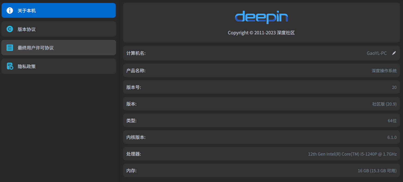Click the document icon beside 最终用户许可协议
This screenshot has width=403, height=182.
pos(10,48)
